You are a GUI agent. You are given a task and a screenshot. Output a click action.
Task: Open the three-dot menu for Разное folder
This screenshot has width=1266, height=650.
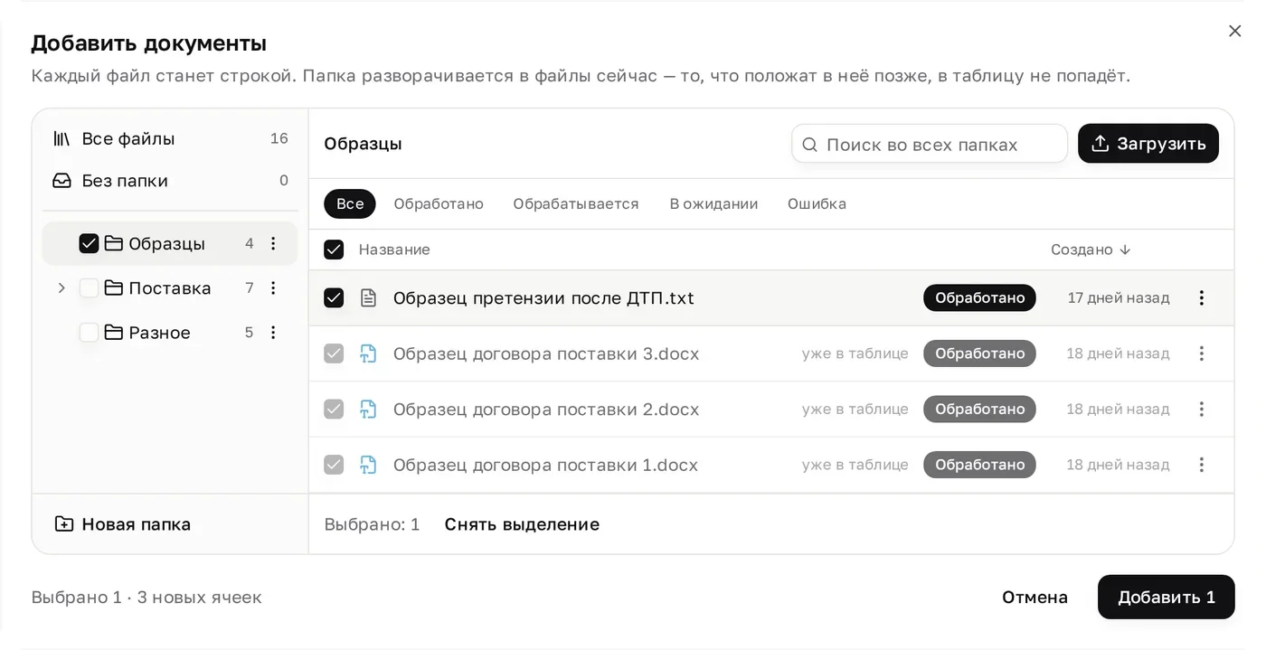[273, 333]
